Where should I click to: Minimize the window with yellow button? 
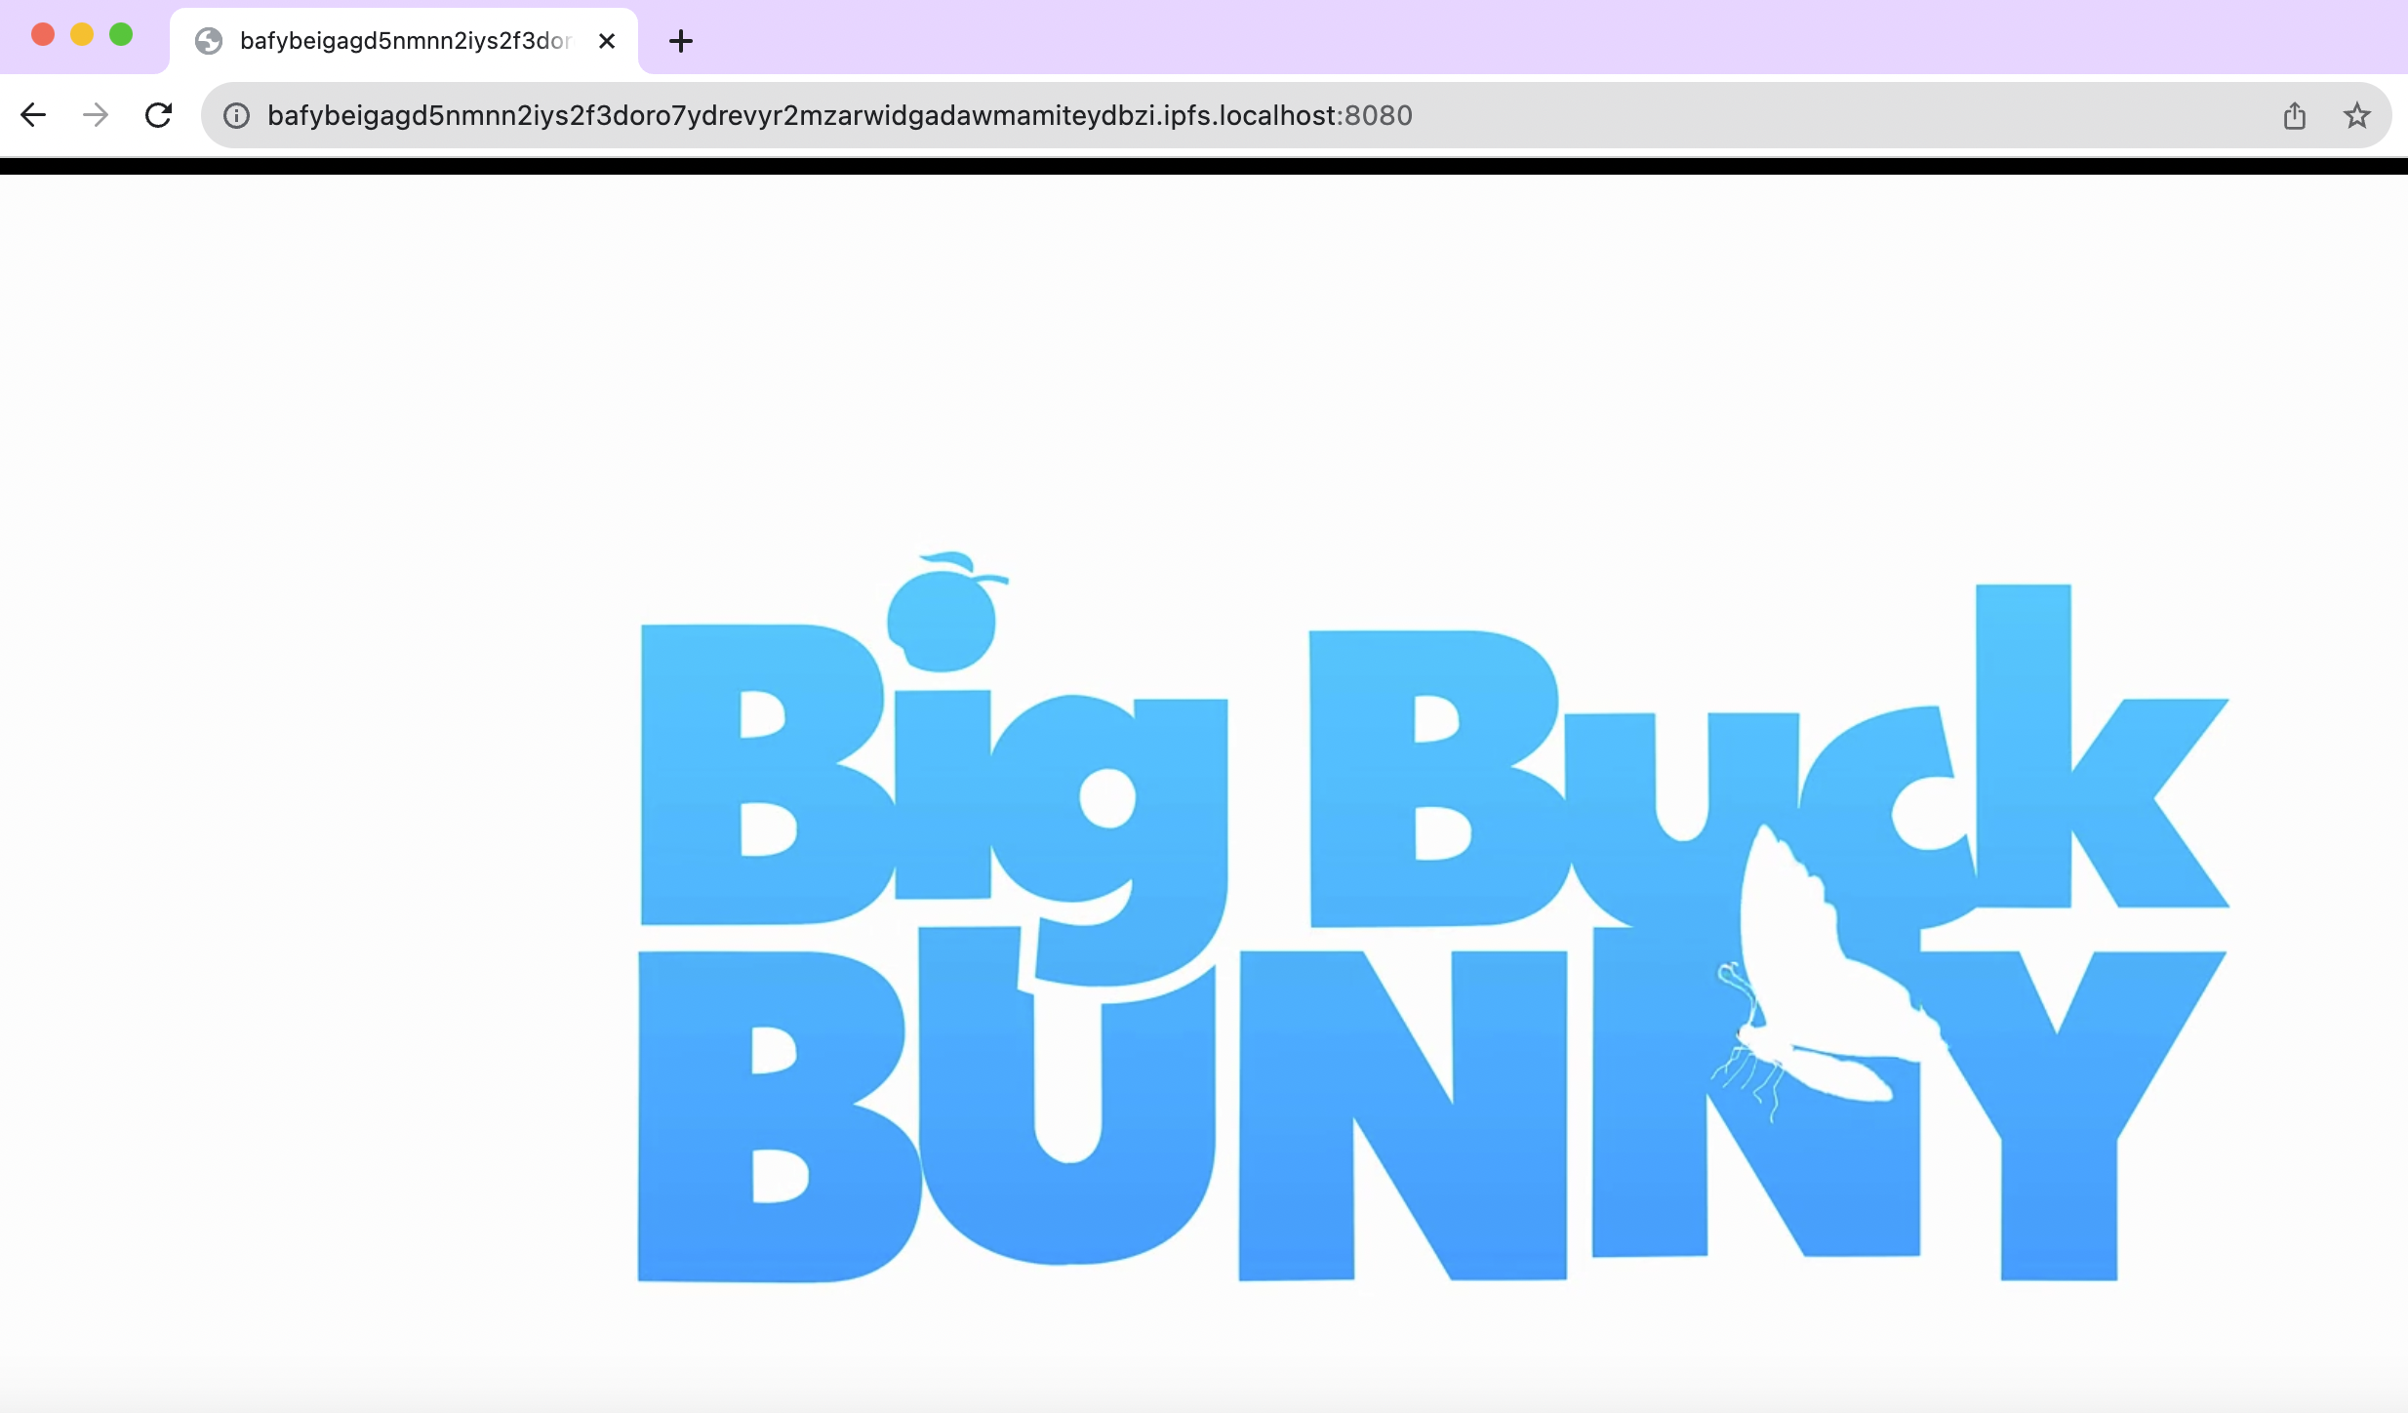pos(82,35)
